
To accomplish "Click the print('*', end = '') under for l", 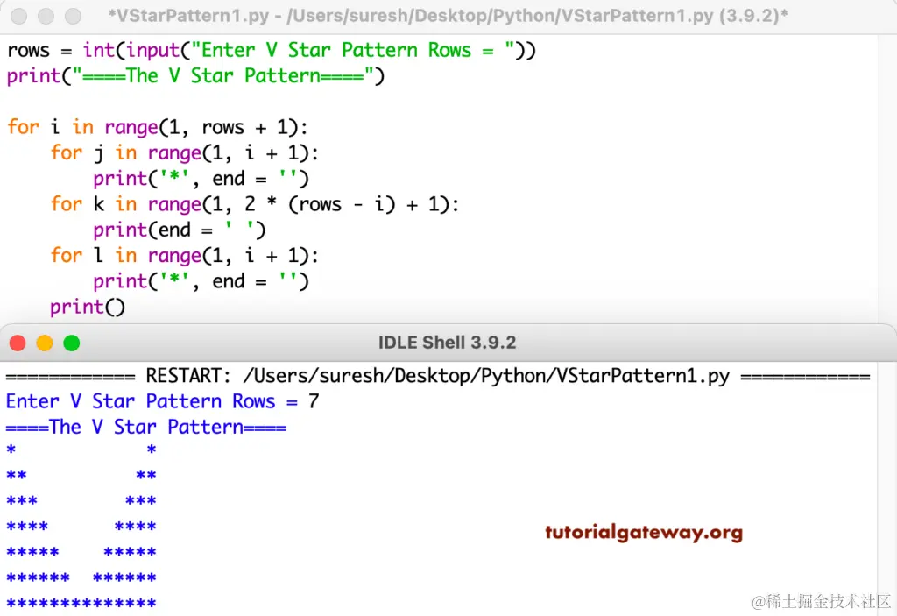I will coord(201,281).
